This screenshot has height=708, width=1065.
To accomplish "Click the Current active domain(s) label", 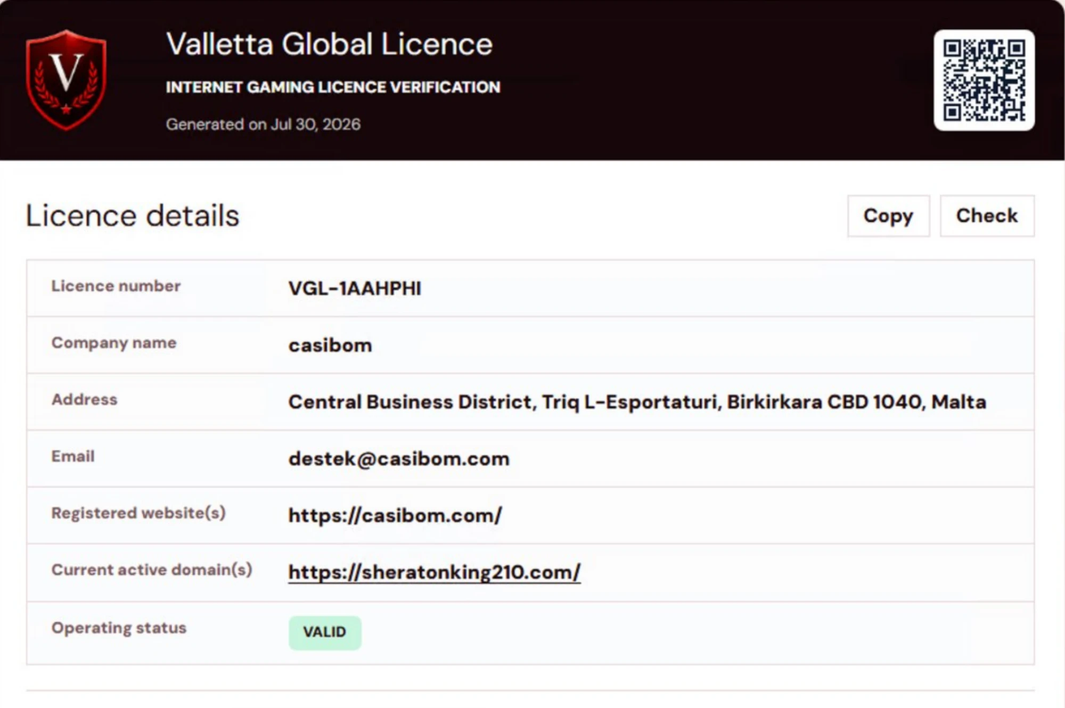I will coord(152,570).
